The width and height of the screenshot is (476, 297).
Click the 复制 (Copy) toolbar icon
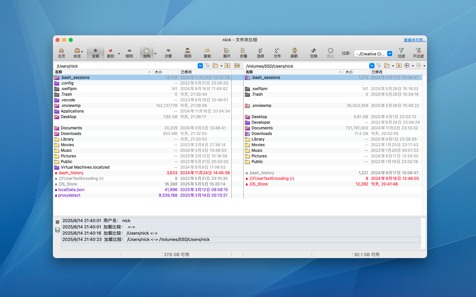coord(207,53)
